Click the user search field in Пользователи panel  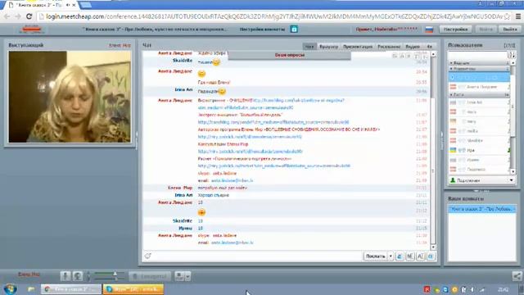477,55
